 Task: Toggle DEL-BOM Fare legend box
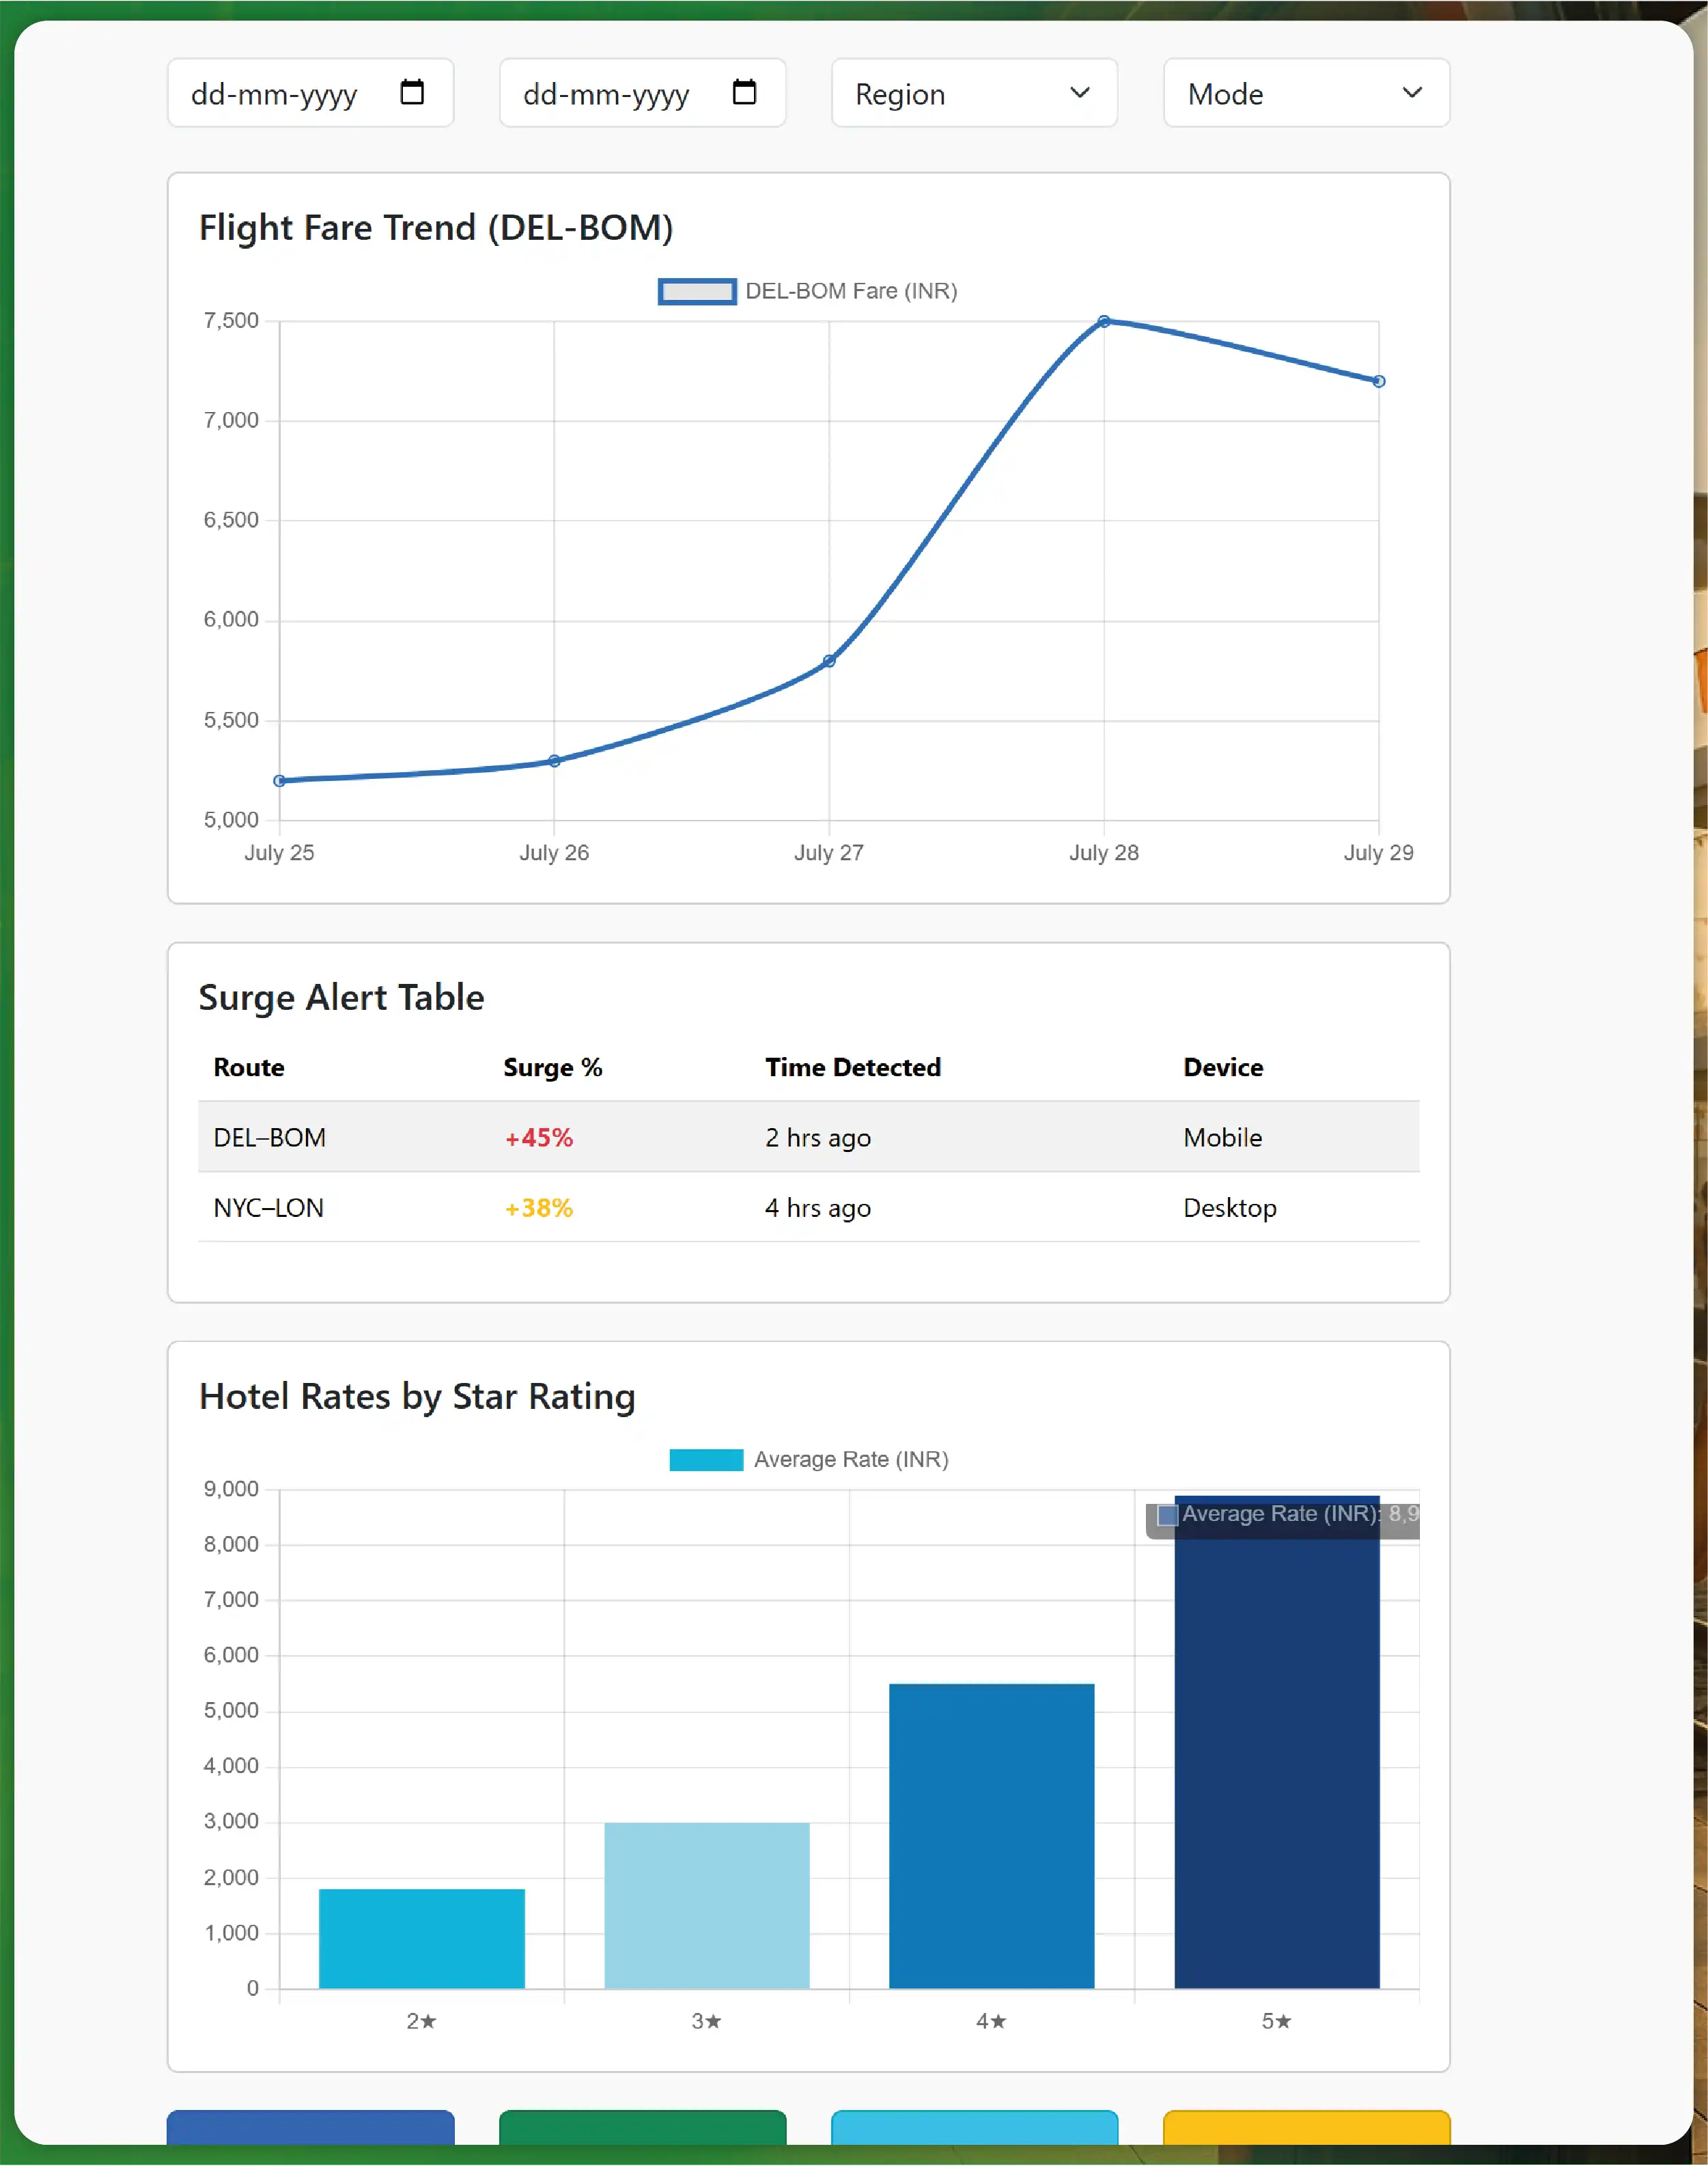697,291
